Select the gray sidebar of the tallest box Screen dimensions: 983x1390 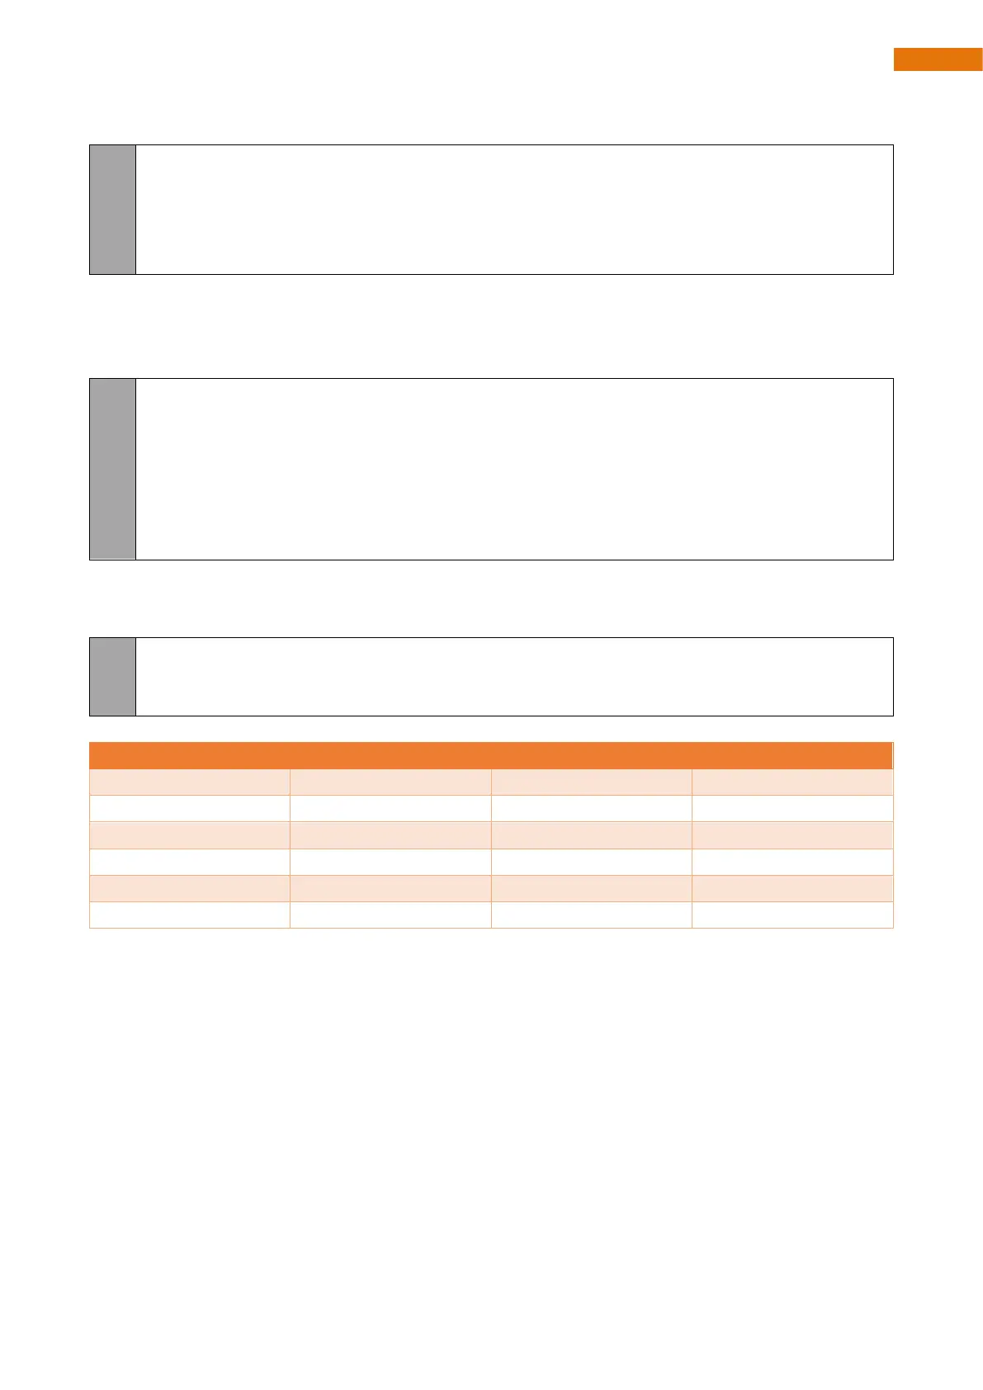[112, 469]
